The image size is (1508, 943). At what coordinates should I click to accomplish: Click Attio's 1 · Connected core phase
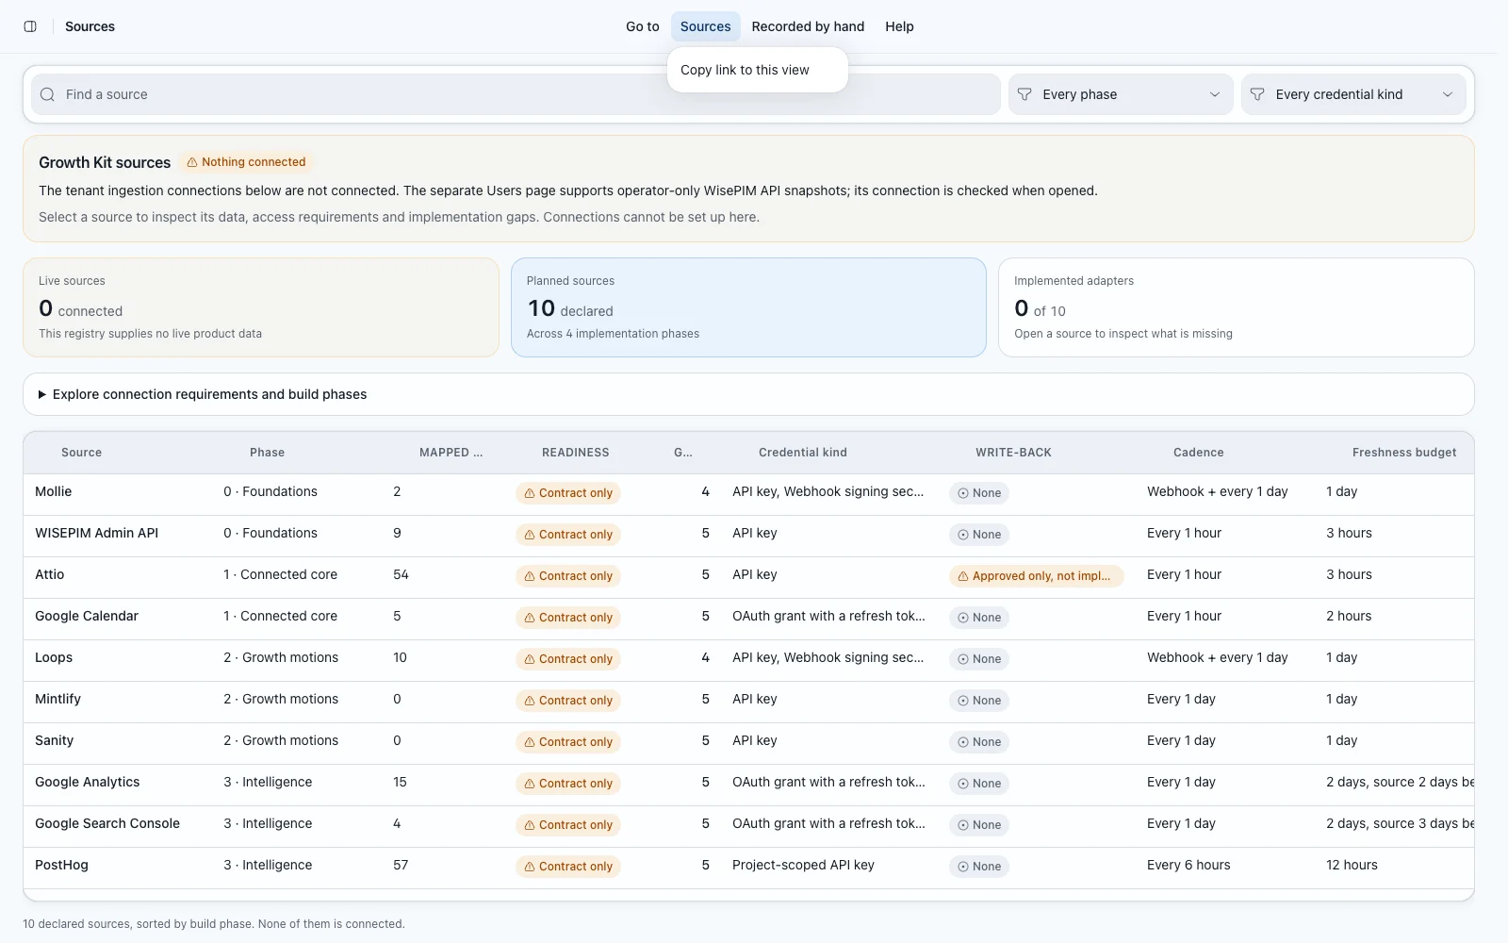[280, 574]
